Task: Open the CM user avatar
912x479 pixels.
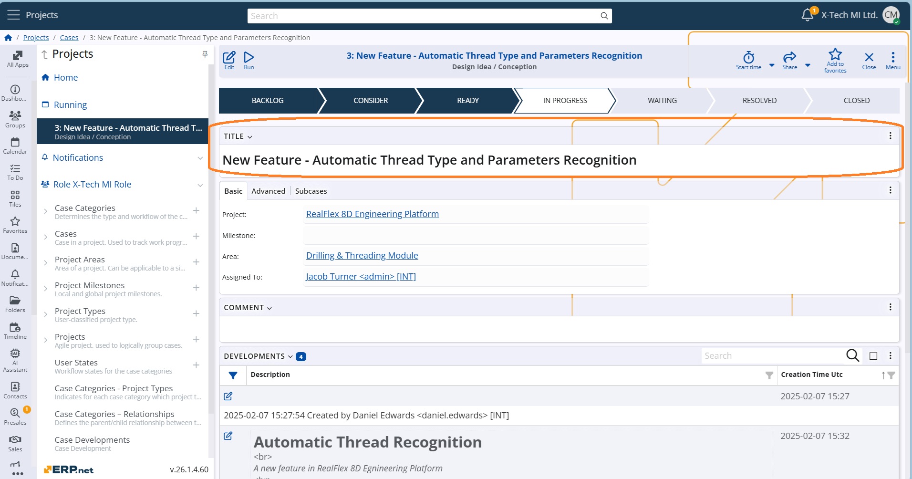Action: (x=891, y=15)
